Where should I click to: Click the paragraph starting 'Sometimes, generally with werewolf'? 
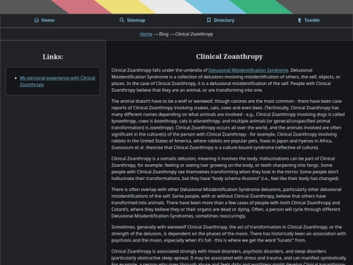229,234
